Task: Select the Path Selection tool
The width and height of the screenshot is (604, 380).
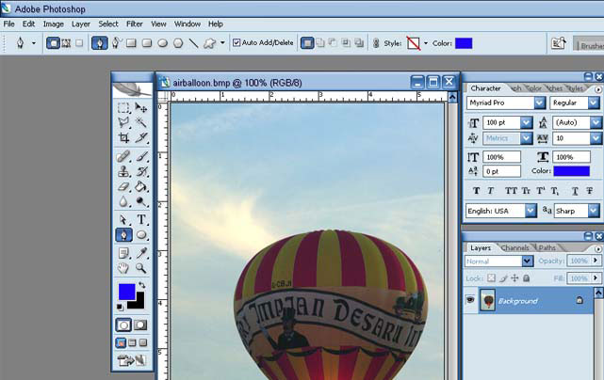Action: [123, 219]
